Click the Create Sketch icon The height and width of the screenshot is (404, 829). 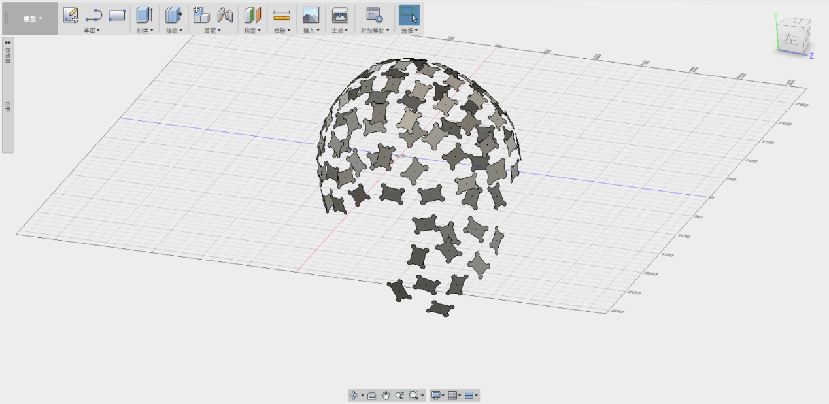71,14
